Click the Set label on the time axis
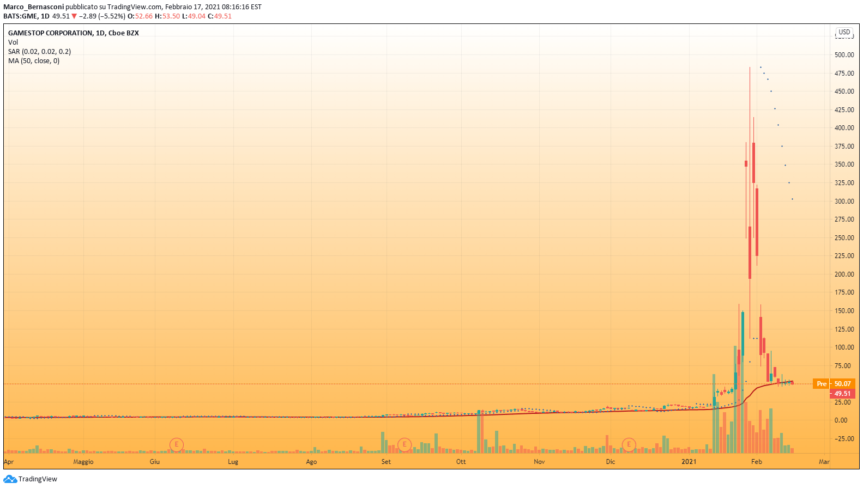Image resolution: width=863 pixels, height=489 pixels. coord(386,462)
